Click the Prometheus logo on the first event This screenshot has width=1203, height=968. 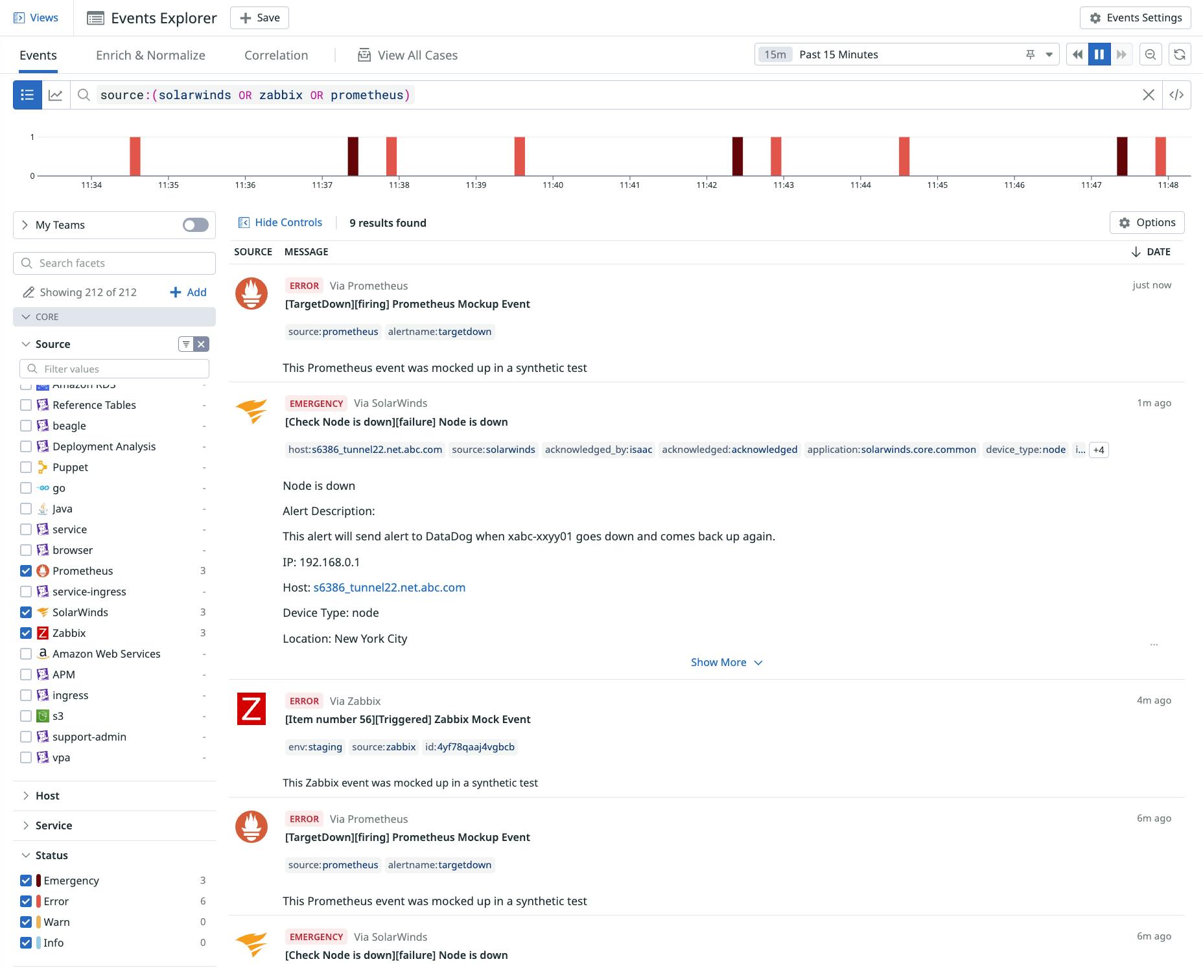pos(251,294)
